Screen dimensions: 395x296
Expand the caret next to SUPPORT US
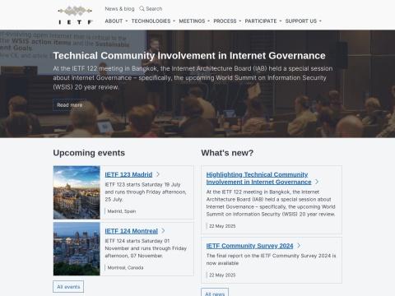320,21
